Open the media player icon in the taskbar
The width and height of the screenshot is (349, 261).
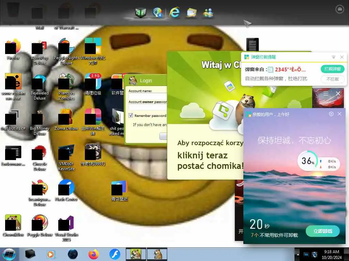click(x=50, y=254)
